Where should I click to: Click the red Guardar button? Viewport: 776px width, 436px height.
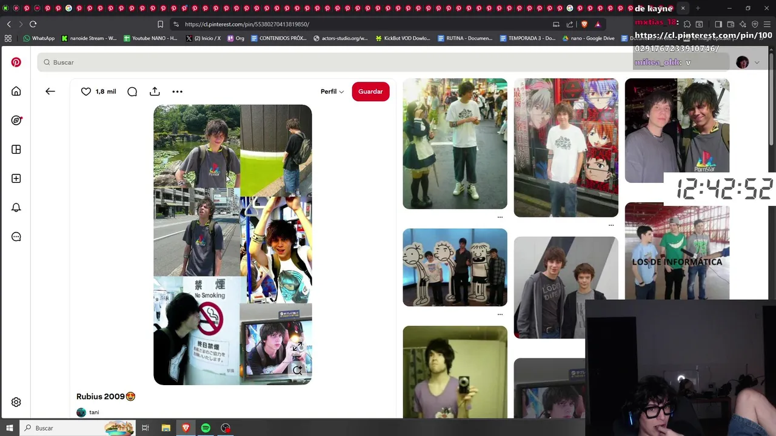coord(370,91)
